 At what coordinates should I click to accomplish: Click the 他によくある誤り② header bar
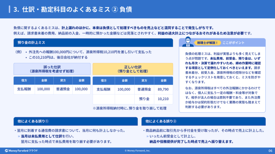click(203, 121)
